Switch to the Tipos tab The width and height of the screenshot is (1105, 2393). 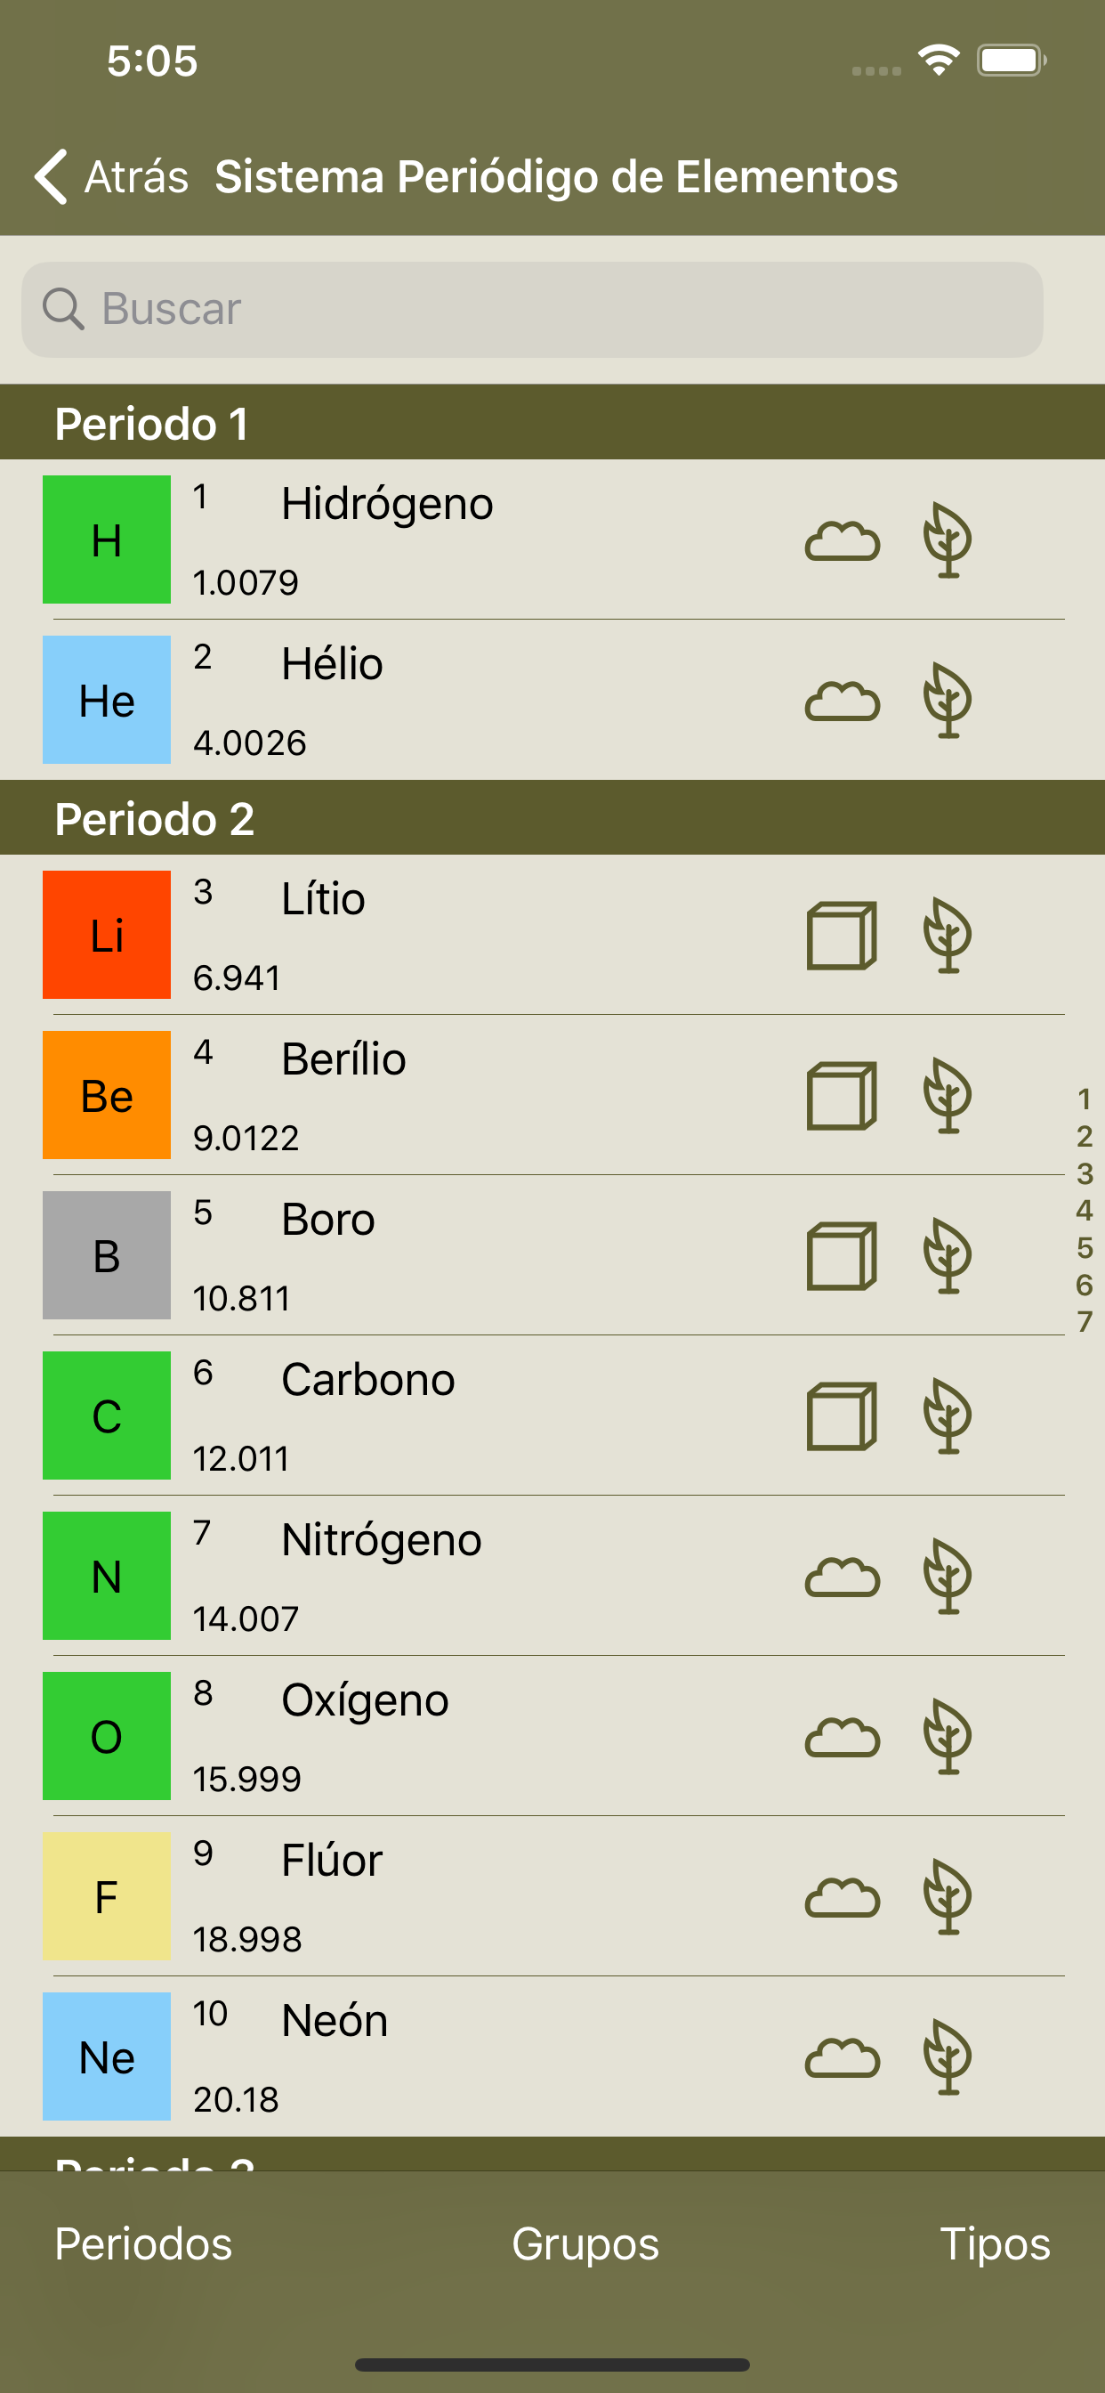pos(996,2244)
